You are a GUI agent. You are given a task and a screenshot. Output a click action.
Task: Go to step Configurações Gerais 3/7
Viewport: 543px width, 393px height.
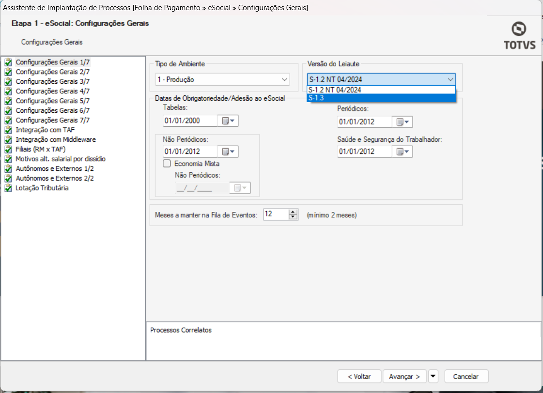point(53,82)
